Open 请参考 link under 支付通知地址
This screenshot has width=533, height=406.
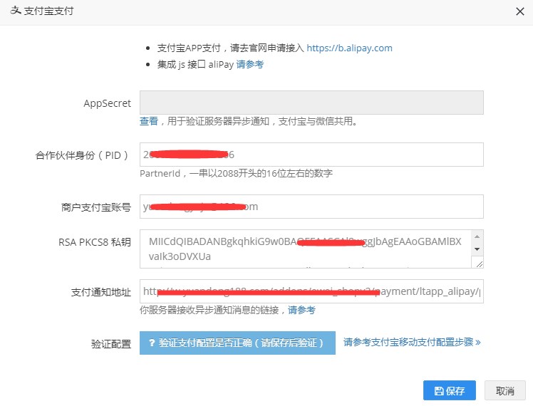pos(301,310)
